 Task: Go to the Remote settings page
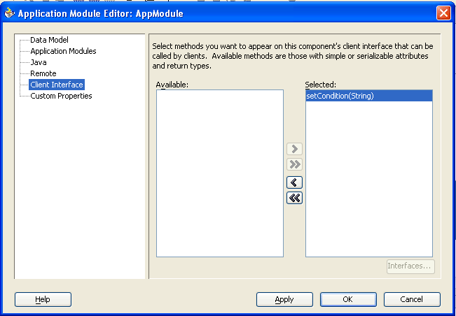tap(43, 73)
